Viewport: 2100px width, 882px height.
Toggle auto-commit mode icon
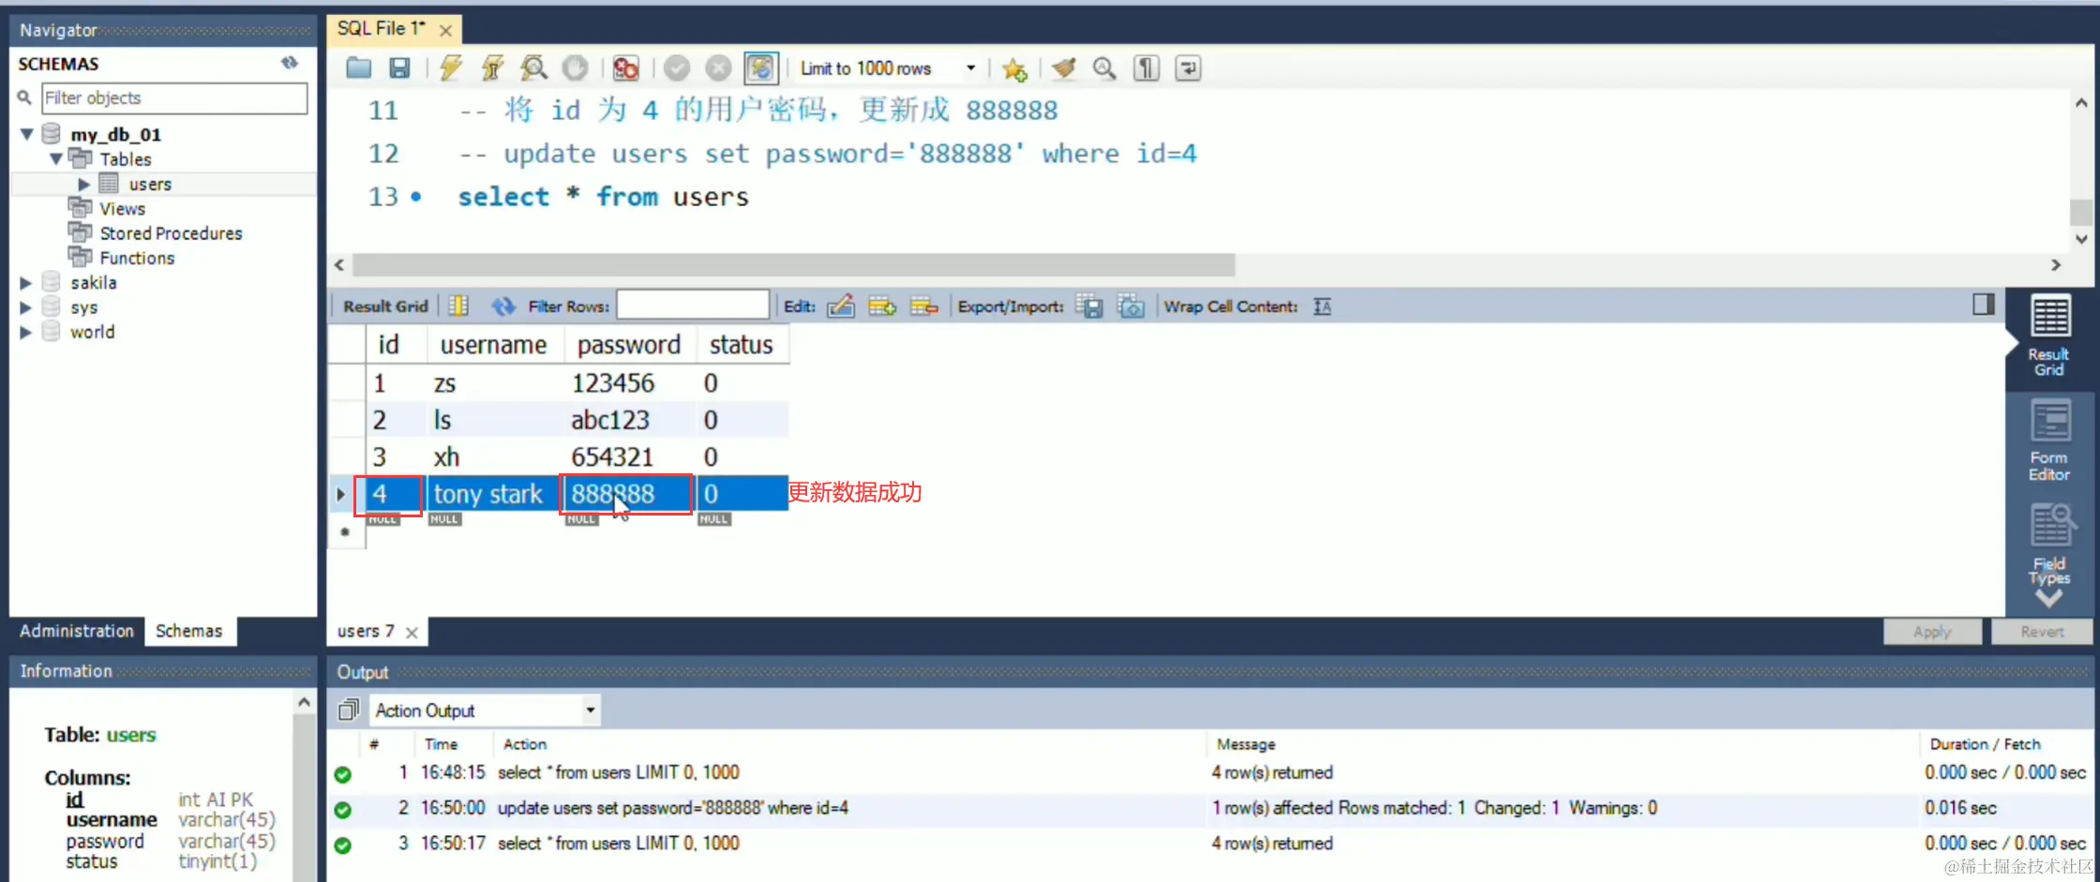point(760,67)
